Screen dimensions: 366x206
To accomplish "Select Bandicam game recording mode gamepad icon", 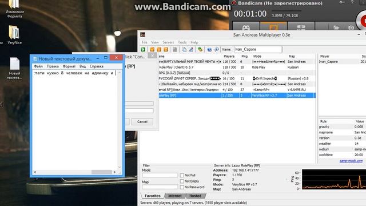I will click(246, 27).
